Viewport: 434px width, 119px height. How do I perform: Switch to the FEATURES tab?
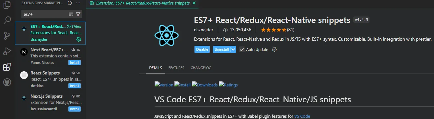[176, 68]
